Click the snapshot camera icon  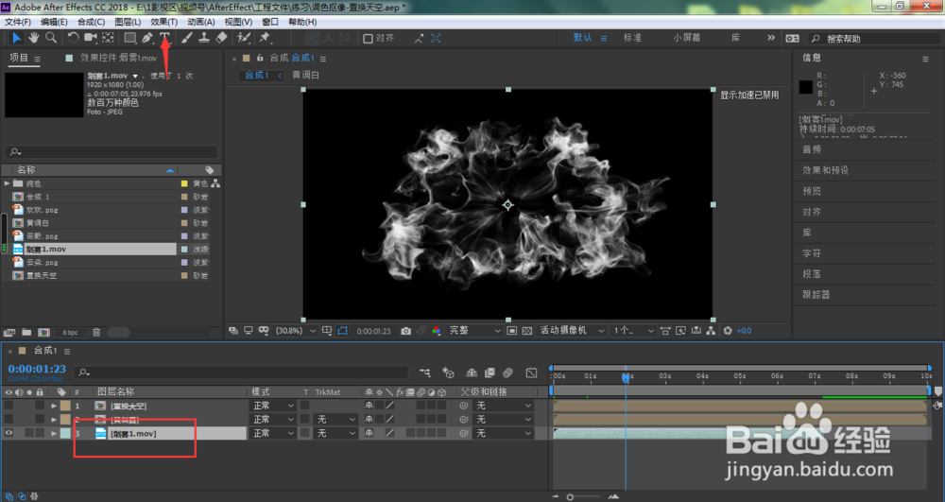pos(405,331)
